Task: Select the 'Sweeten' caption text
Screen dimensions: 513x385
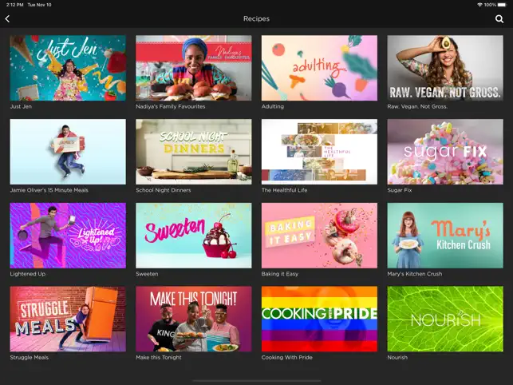Action: 147,274
